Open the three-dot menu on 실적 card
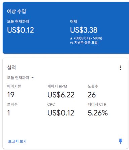The height and width of the screenshot is (150, 129). click(x=120, y=68)
